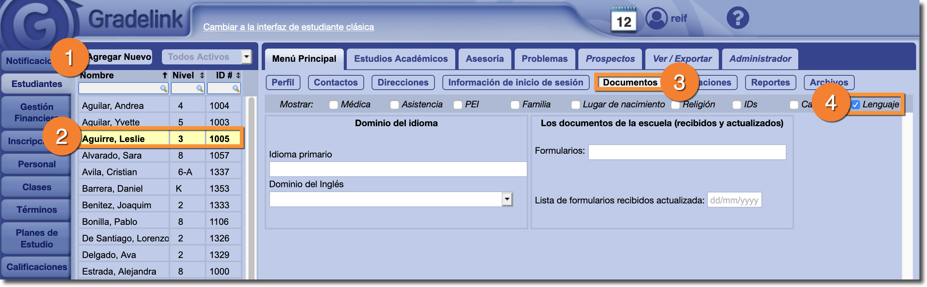Sort the ID # column with its arrows
The height and width of the screenshot is (287, 927).
pos(238,75)
